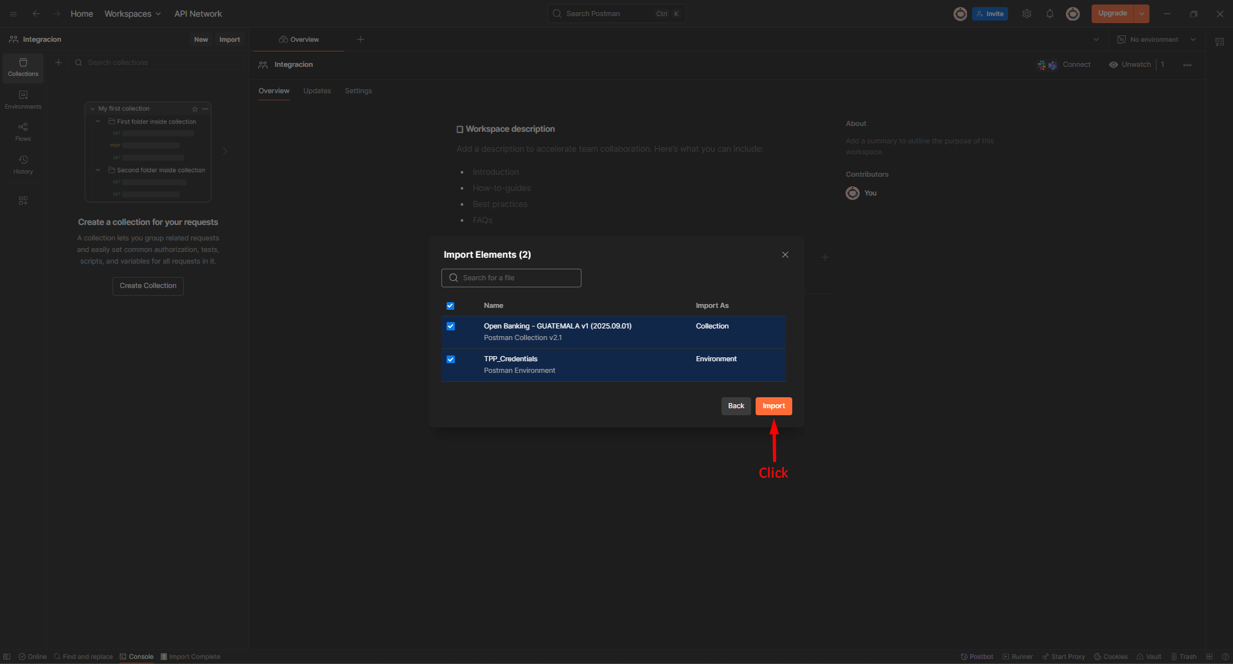Open the settings gear icon
The image size is (1233, 664).
pyautogui.click(x=1027, y=13)
